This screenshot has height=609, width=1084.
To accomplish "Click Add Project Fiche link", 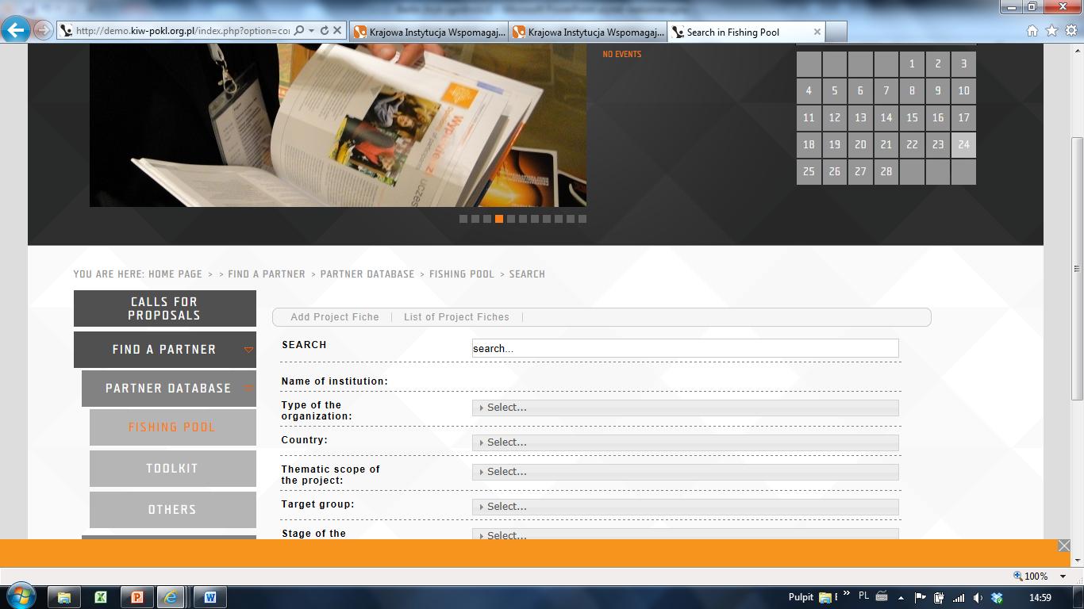I will [x=335, y=317].
